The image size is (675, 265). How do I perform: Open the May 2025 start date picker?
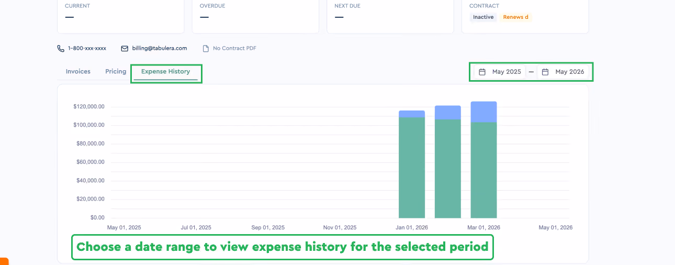click(500, 72)
